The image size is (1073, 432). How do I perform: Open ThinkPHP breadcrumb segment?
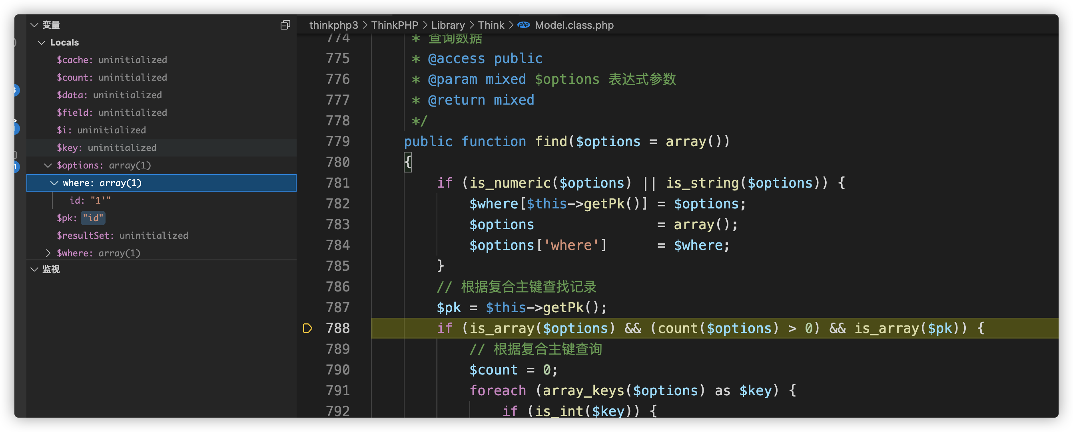click(x=394, y=25)
